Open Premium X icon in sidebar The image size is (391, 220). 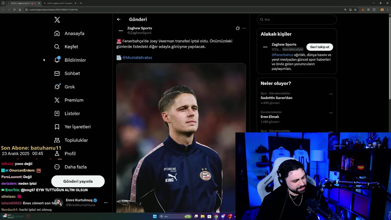[x=57, y=100]
